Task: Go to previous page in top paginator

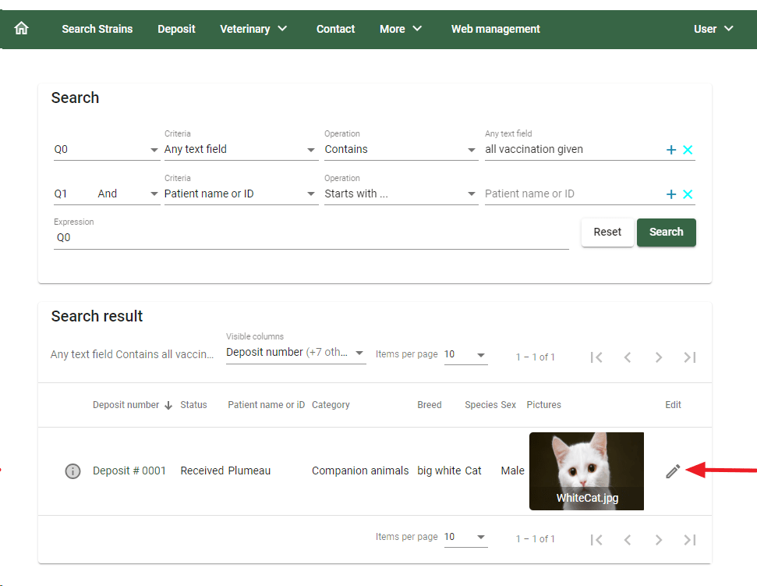Action: click(627, 357)
